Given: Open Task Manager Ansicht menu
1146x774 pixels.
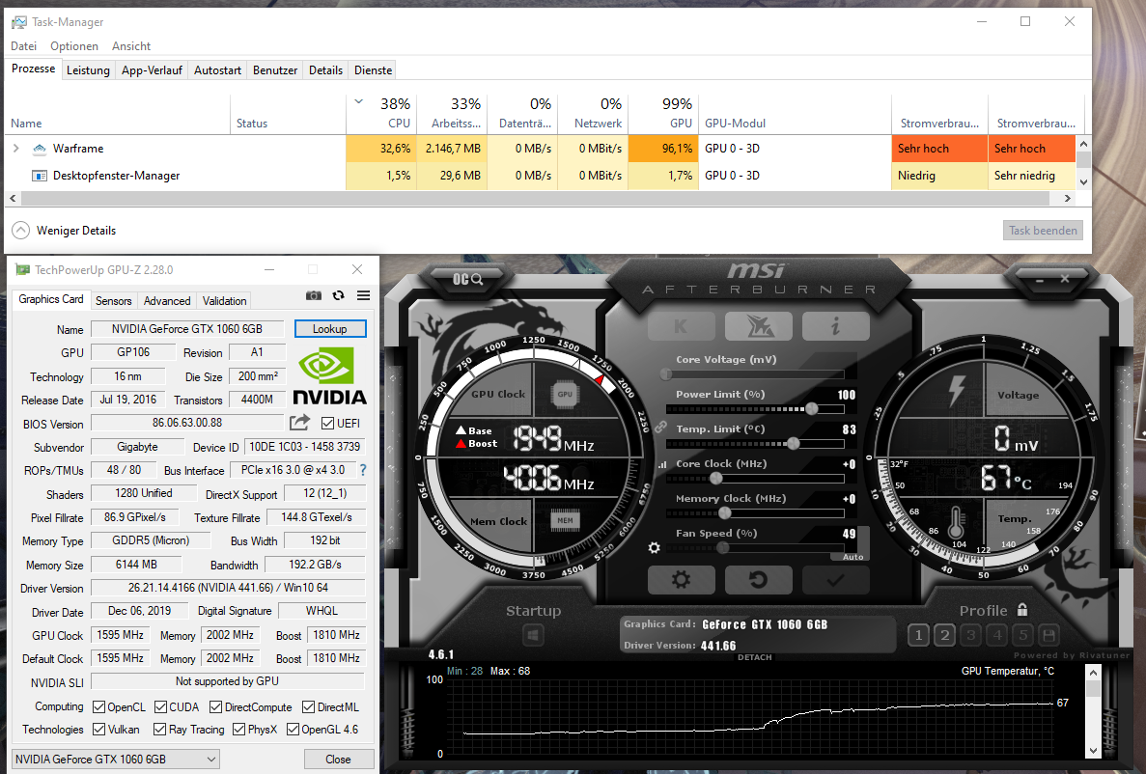Looking at the screenshot, I should [131, 46].
